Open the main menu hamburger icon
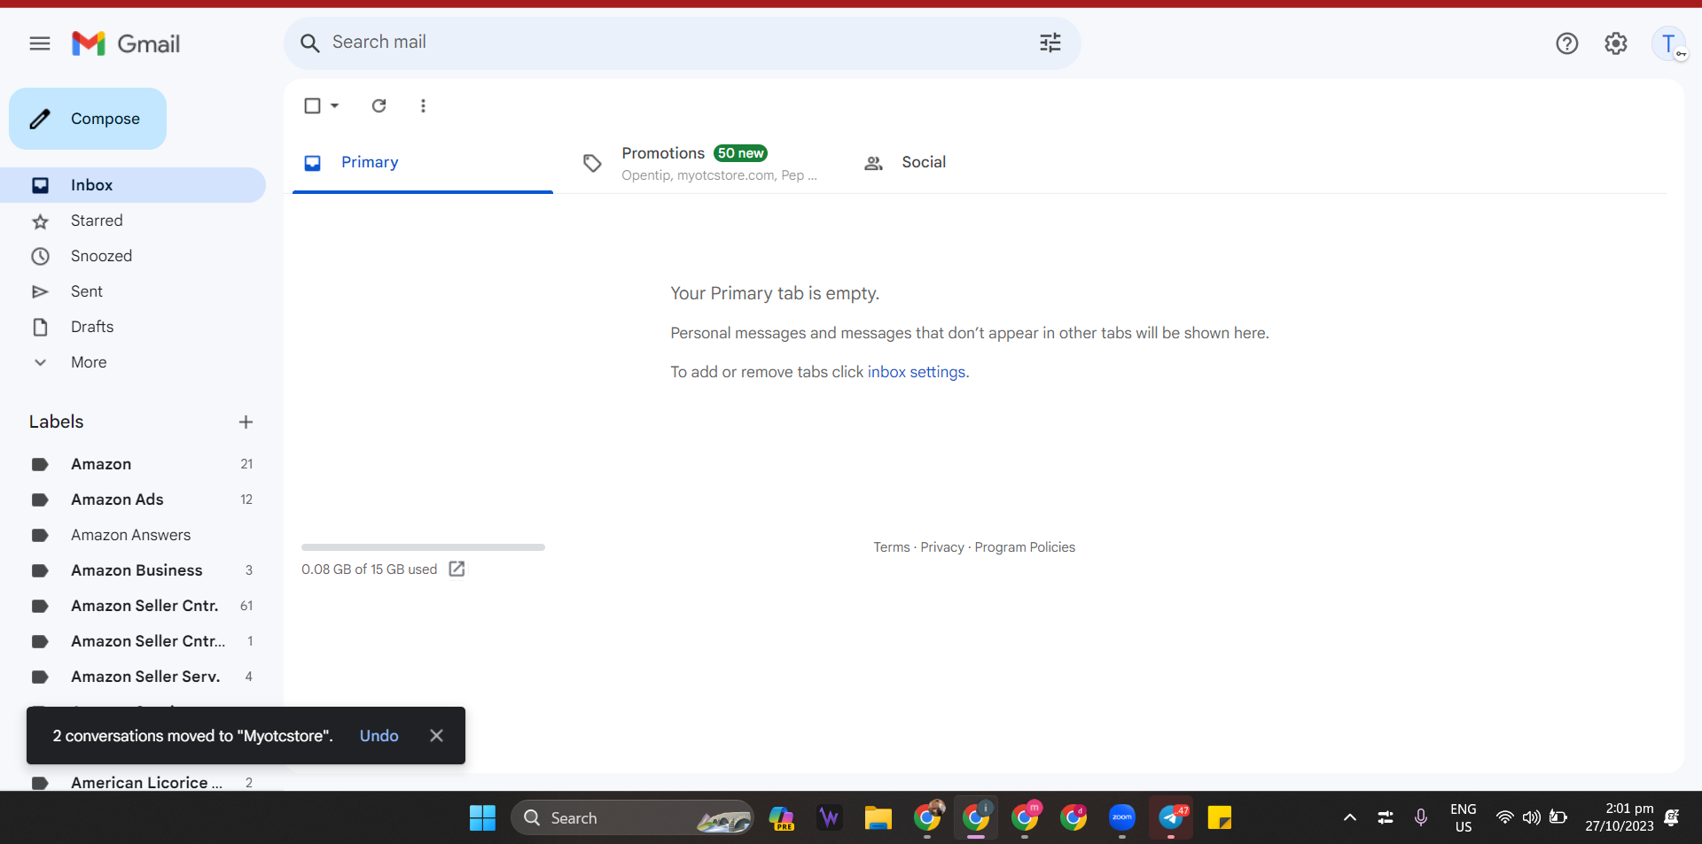Image resolution: width=1702 pixels, height=844 pixels. pyautogui.click(x=40, y=43)
